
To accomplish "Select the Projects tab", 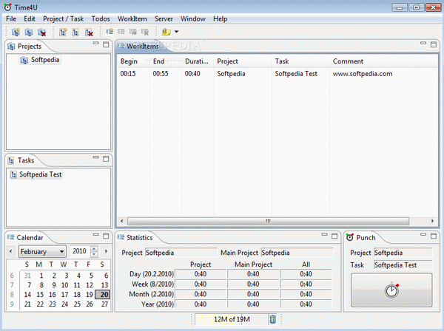I will (x=24, y=46).
